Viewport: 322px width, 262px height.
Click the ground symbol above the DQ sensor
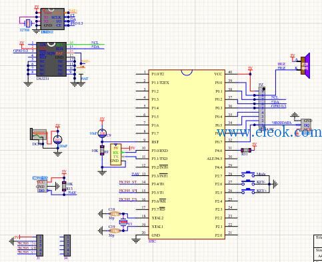[295, 115]
